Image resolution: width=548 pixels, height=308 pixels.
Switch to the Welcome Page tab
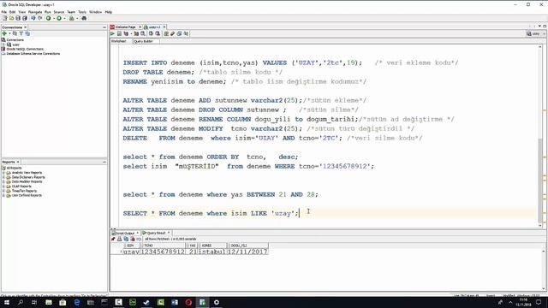(x=125, y=27)
